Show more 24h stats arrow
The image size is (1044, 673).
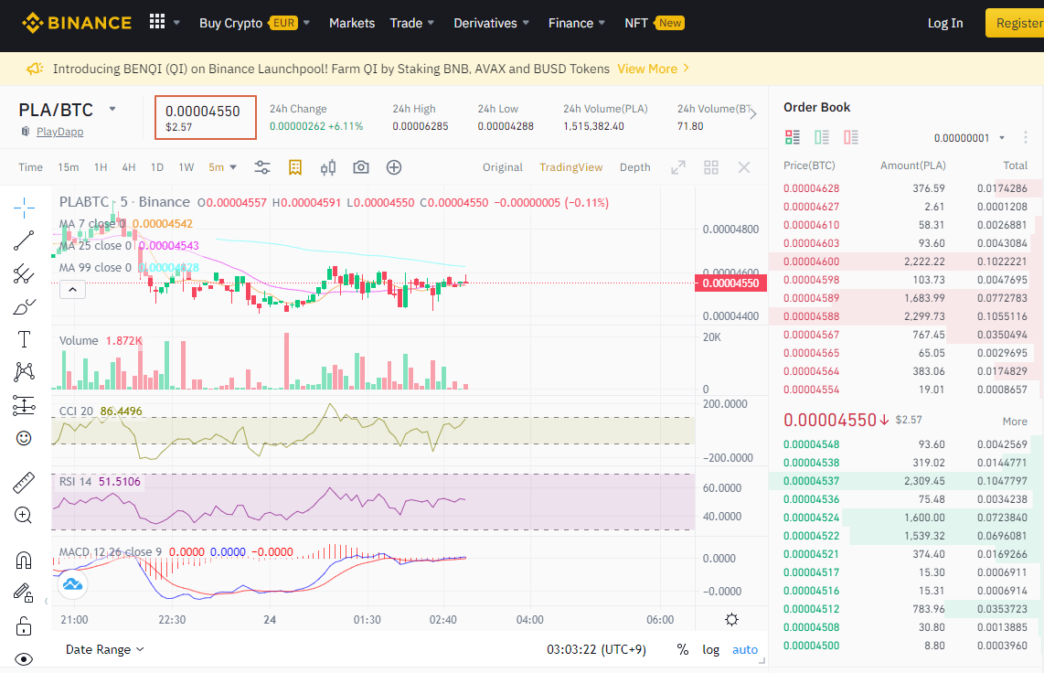tap(753, 114)
